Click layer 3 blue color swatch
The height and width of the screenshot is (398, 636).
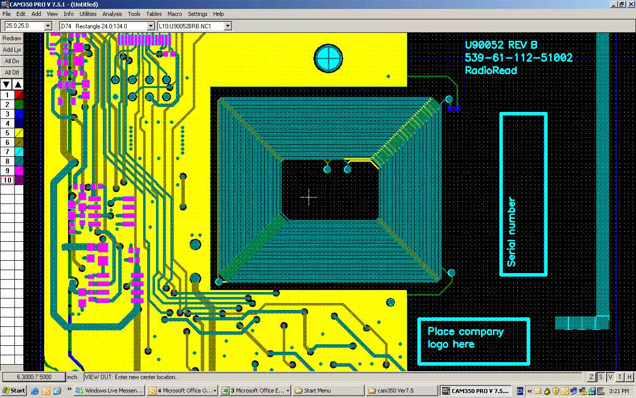point(19,114)
